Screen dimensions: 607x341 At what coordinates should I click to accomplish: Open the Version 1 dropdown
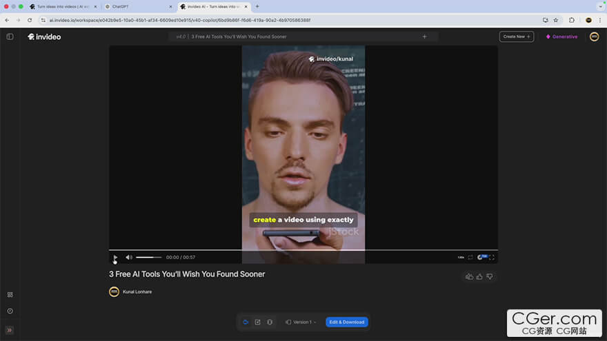301,322
